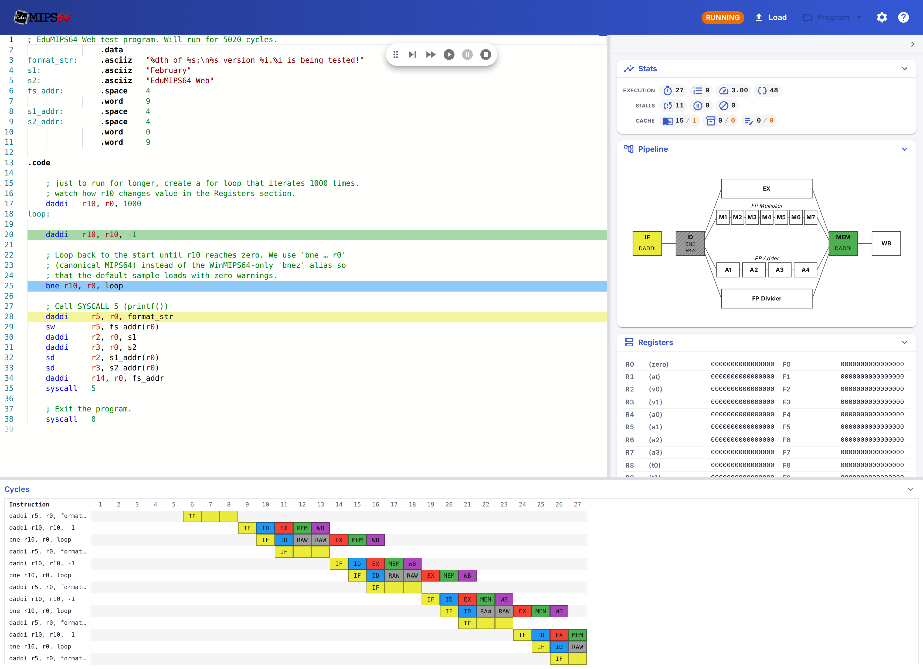Click the cache archive-box stat icon

click(x=711, y=121)
